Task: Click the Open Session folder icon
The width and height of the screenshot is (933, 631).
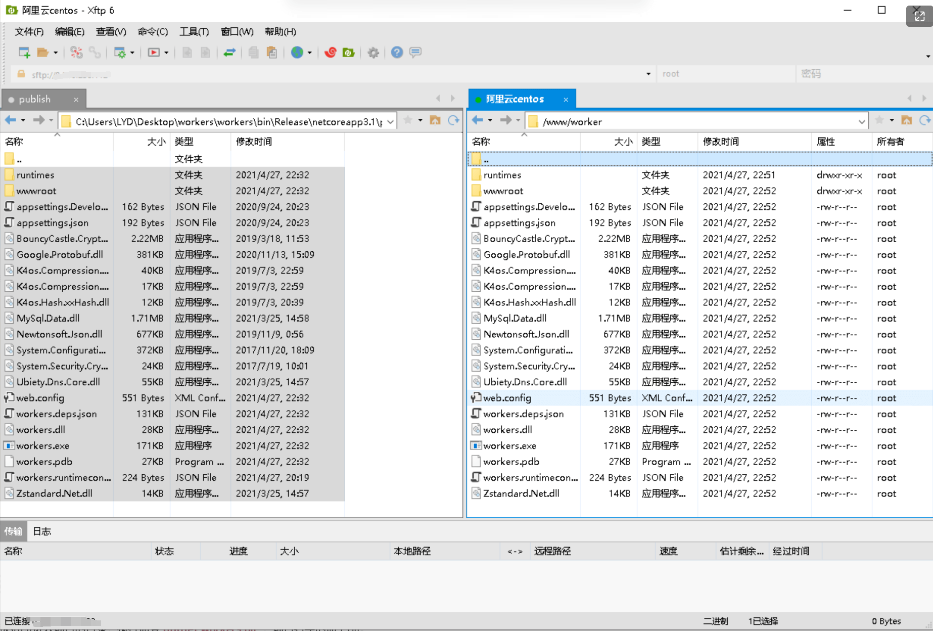Action: [x=43, y=53]
